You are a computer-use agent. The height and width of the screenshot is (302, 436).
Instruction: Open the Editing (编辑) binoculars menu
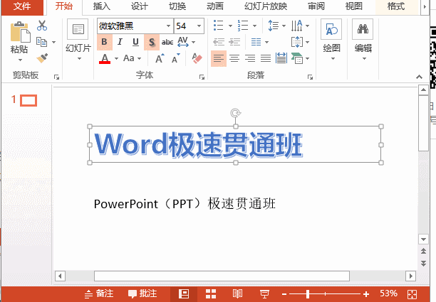tap(363, 38)
